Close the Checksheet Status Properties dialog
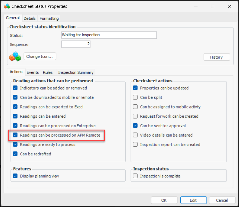Image resolution: width=239 pixels, height=207 pixels. 229,6
